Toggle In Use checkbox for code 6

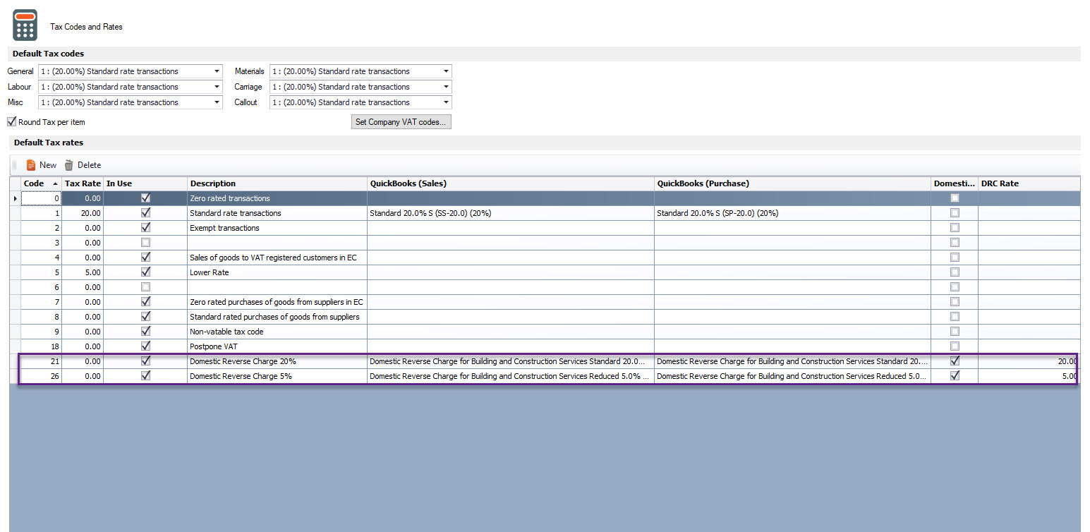click(x=145, y=287)
